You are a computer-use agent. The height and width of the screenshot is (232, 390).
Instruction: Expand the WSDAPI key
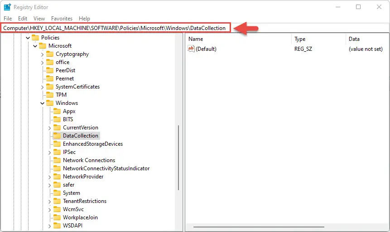point(49,226)
